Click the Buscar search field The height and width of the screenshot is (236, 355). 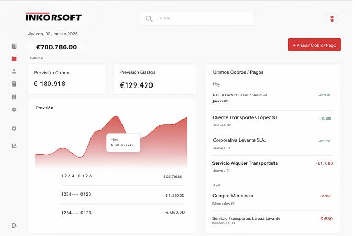pyautogui.click(x=202, y=18)
